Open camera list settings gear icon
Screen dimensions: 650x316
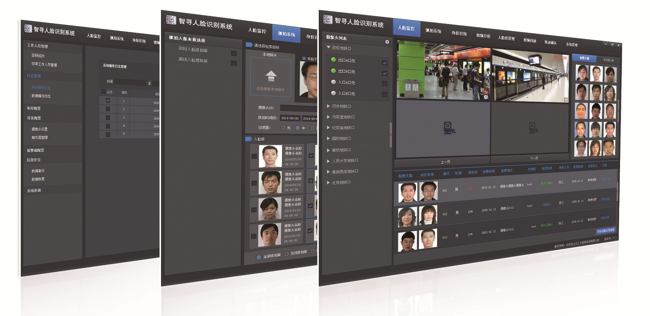387,42
